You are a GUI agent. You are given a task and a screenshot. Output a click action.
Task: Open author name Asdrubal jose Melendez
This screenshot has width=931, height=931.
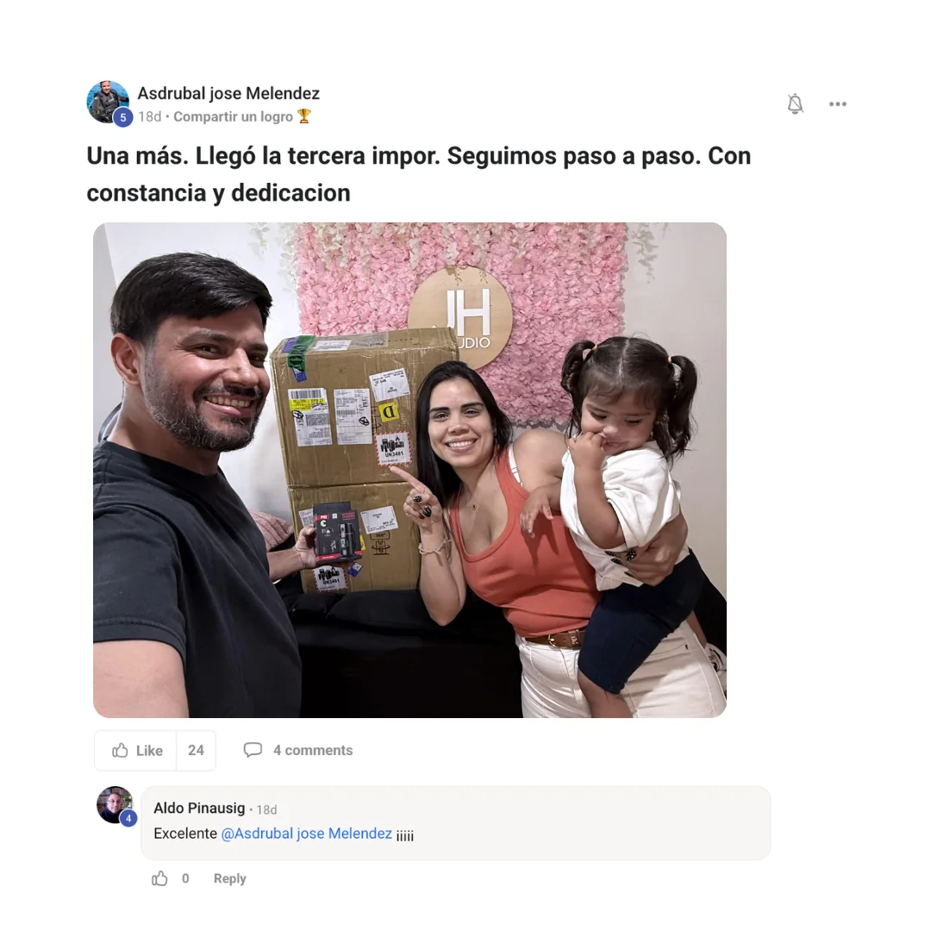(x=228, y=93)
